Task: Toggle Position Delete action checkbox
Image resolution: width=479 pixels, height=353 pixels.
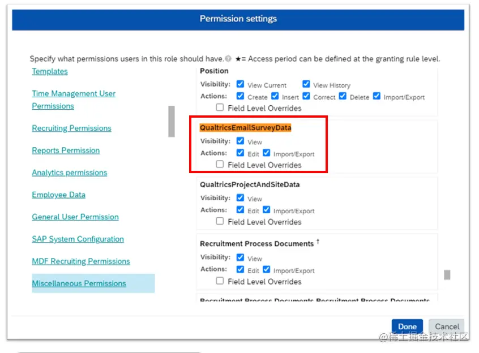Action: [343, 96]
